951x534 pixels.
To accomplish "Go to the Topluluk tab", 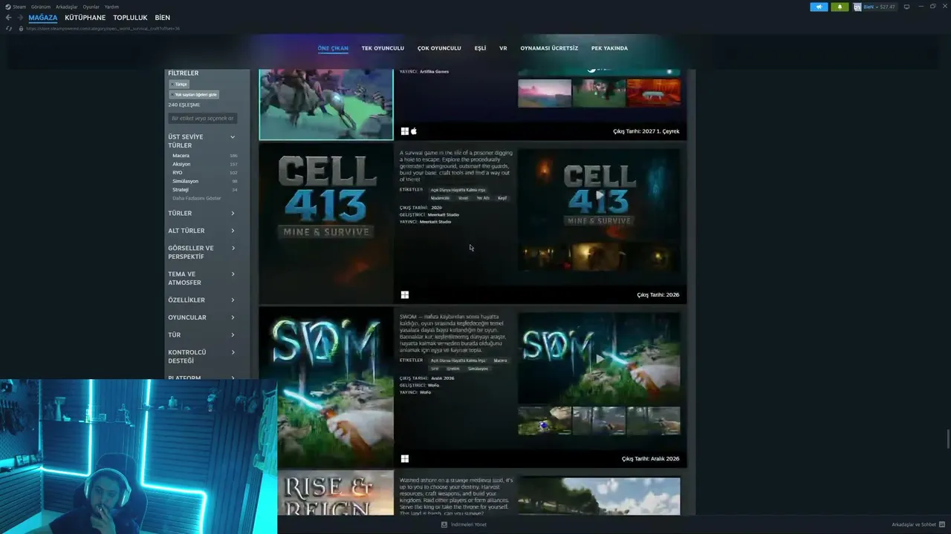I will click(130, 18).
